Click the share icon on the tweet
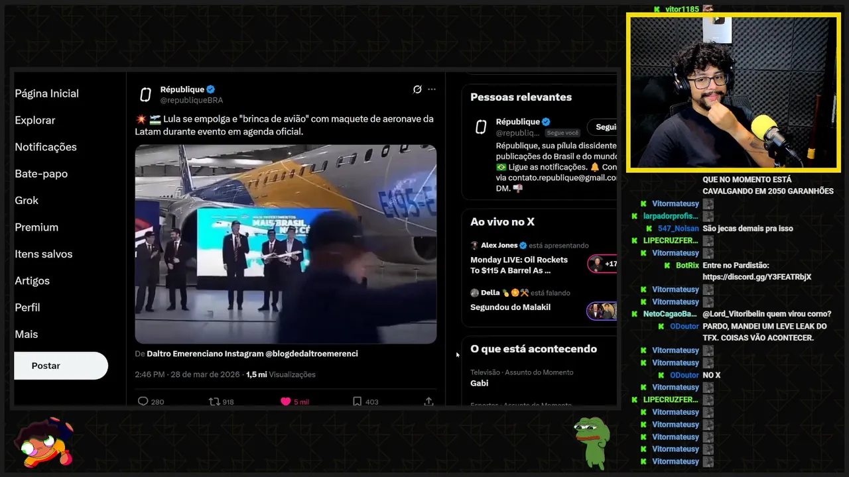849x477 pixels. tap(428, 401)
